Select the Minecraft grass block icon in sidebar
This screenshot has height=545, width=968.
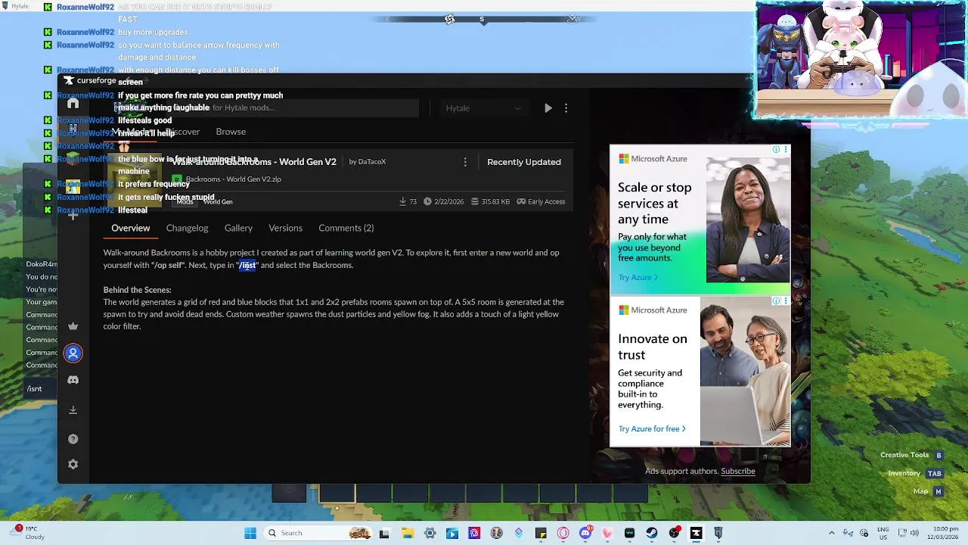click(x=73, y=158)
